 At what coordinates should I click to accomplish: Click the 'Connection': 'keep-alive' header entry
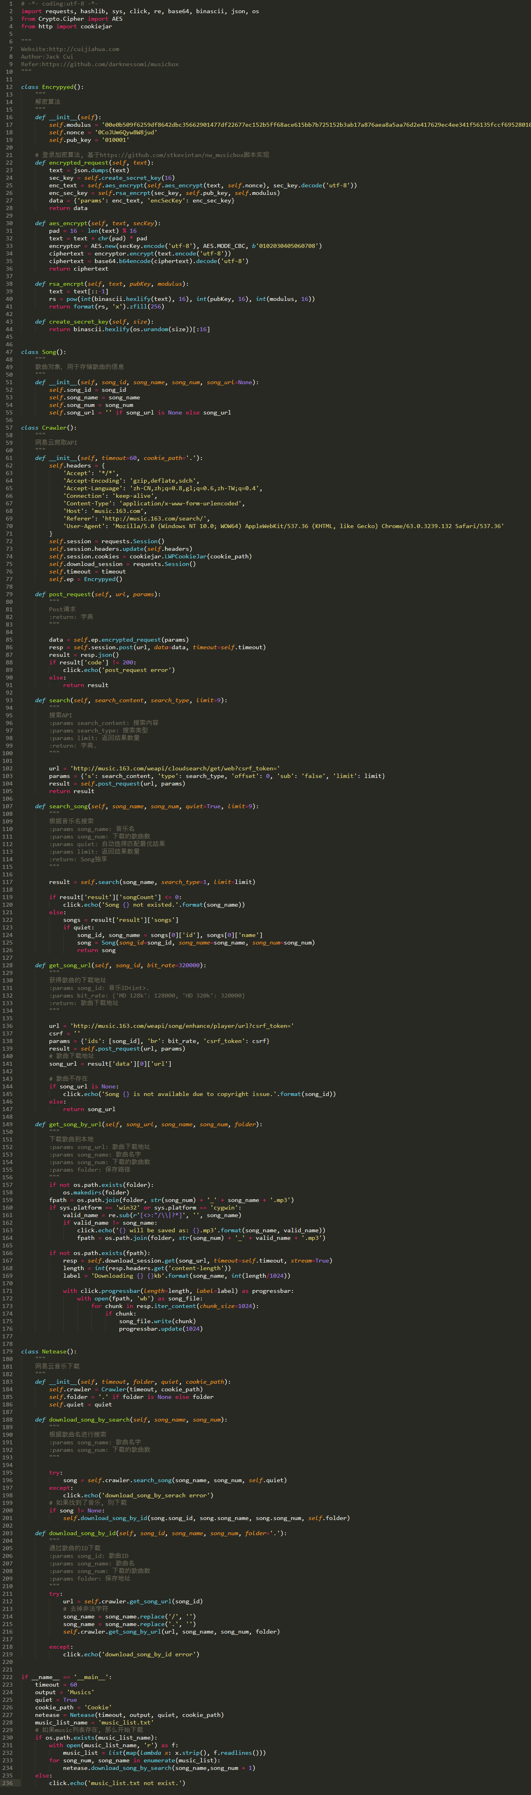110,495
